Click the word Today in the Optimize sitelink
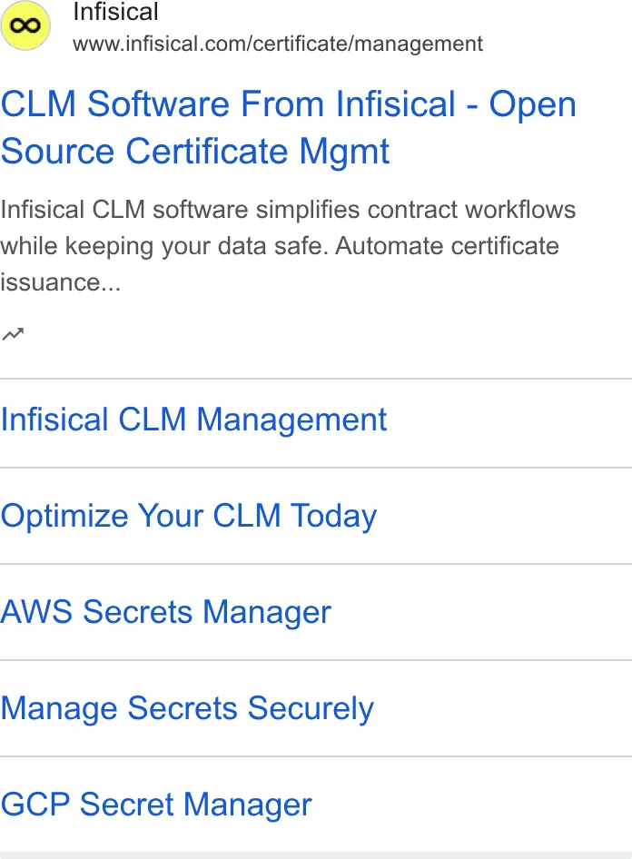Viewport: 632px width, 859px height. 333,516
